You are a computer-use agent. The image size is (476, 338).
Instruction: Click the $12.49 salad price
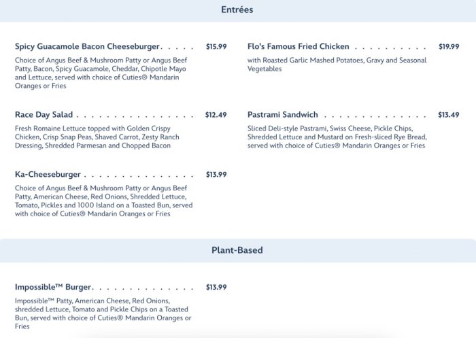[x=216, y=115]
